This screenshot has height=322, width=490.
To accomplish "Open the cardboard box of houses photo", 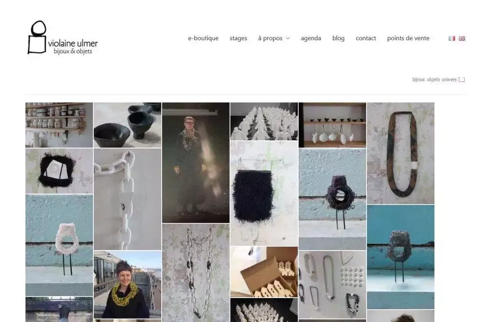I will click(x=264, y=272).
